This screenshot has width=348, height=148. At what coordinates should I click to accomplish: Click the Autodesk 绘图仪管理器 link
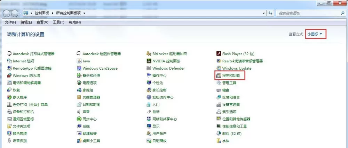click(102, 54)
